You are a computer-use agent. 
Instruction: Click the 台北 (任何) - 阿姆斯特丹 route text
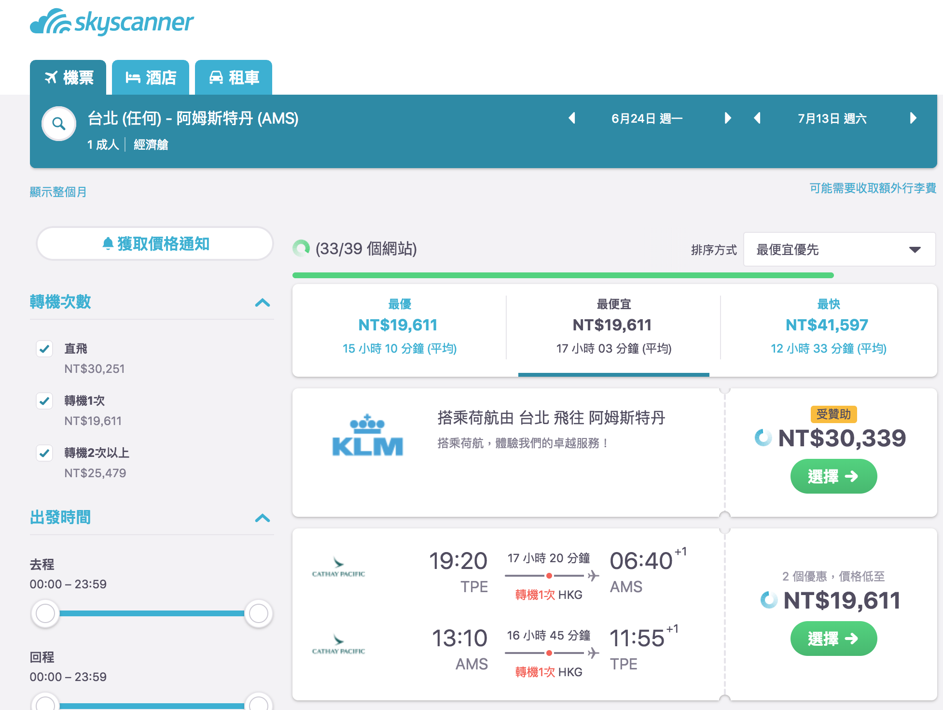tap(193, 118)
